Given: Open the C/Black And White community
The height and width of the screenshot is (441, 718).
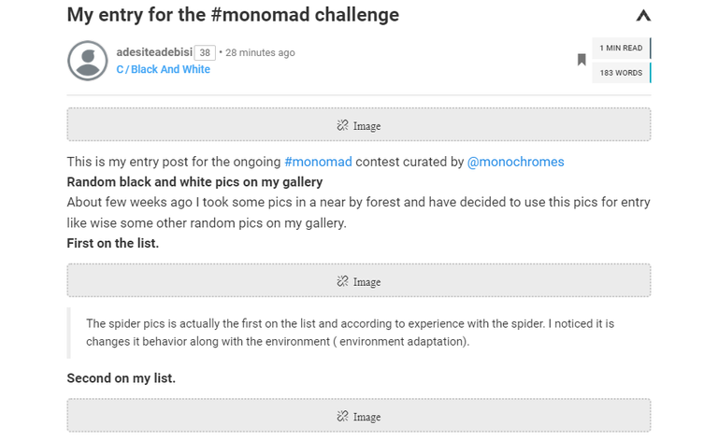Looking at the screenshot, I should (163, 69).
